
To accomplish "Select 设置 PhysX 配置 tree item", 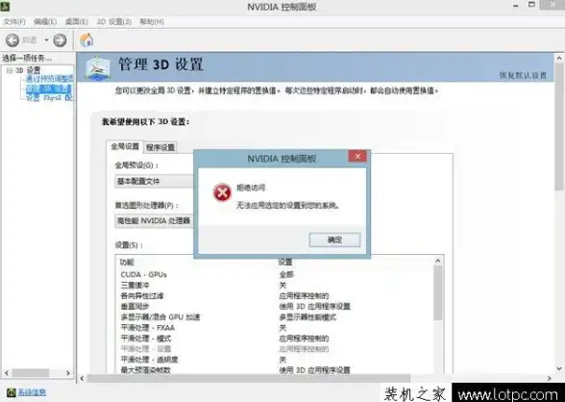I will (x=49, y=98).
